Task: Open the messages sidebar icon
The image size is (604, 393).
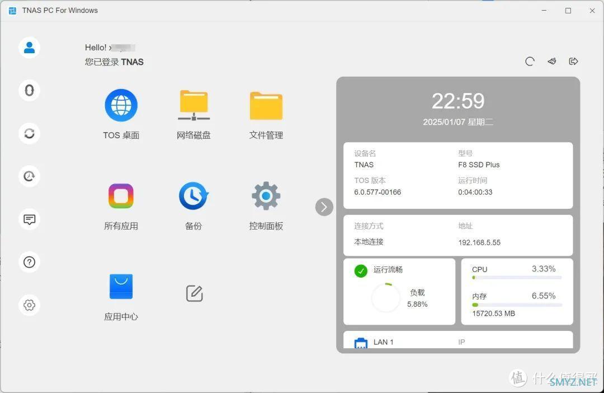Action: click(29, 219)
